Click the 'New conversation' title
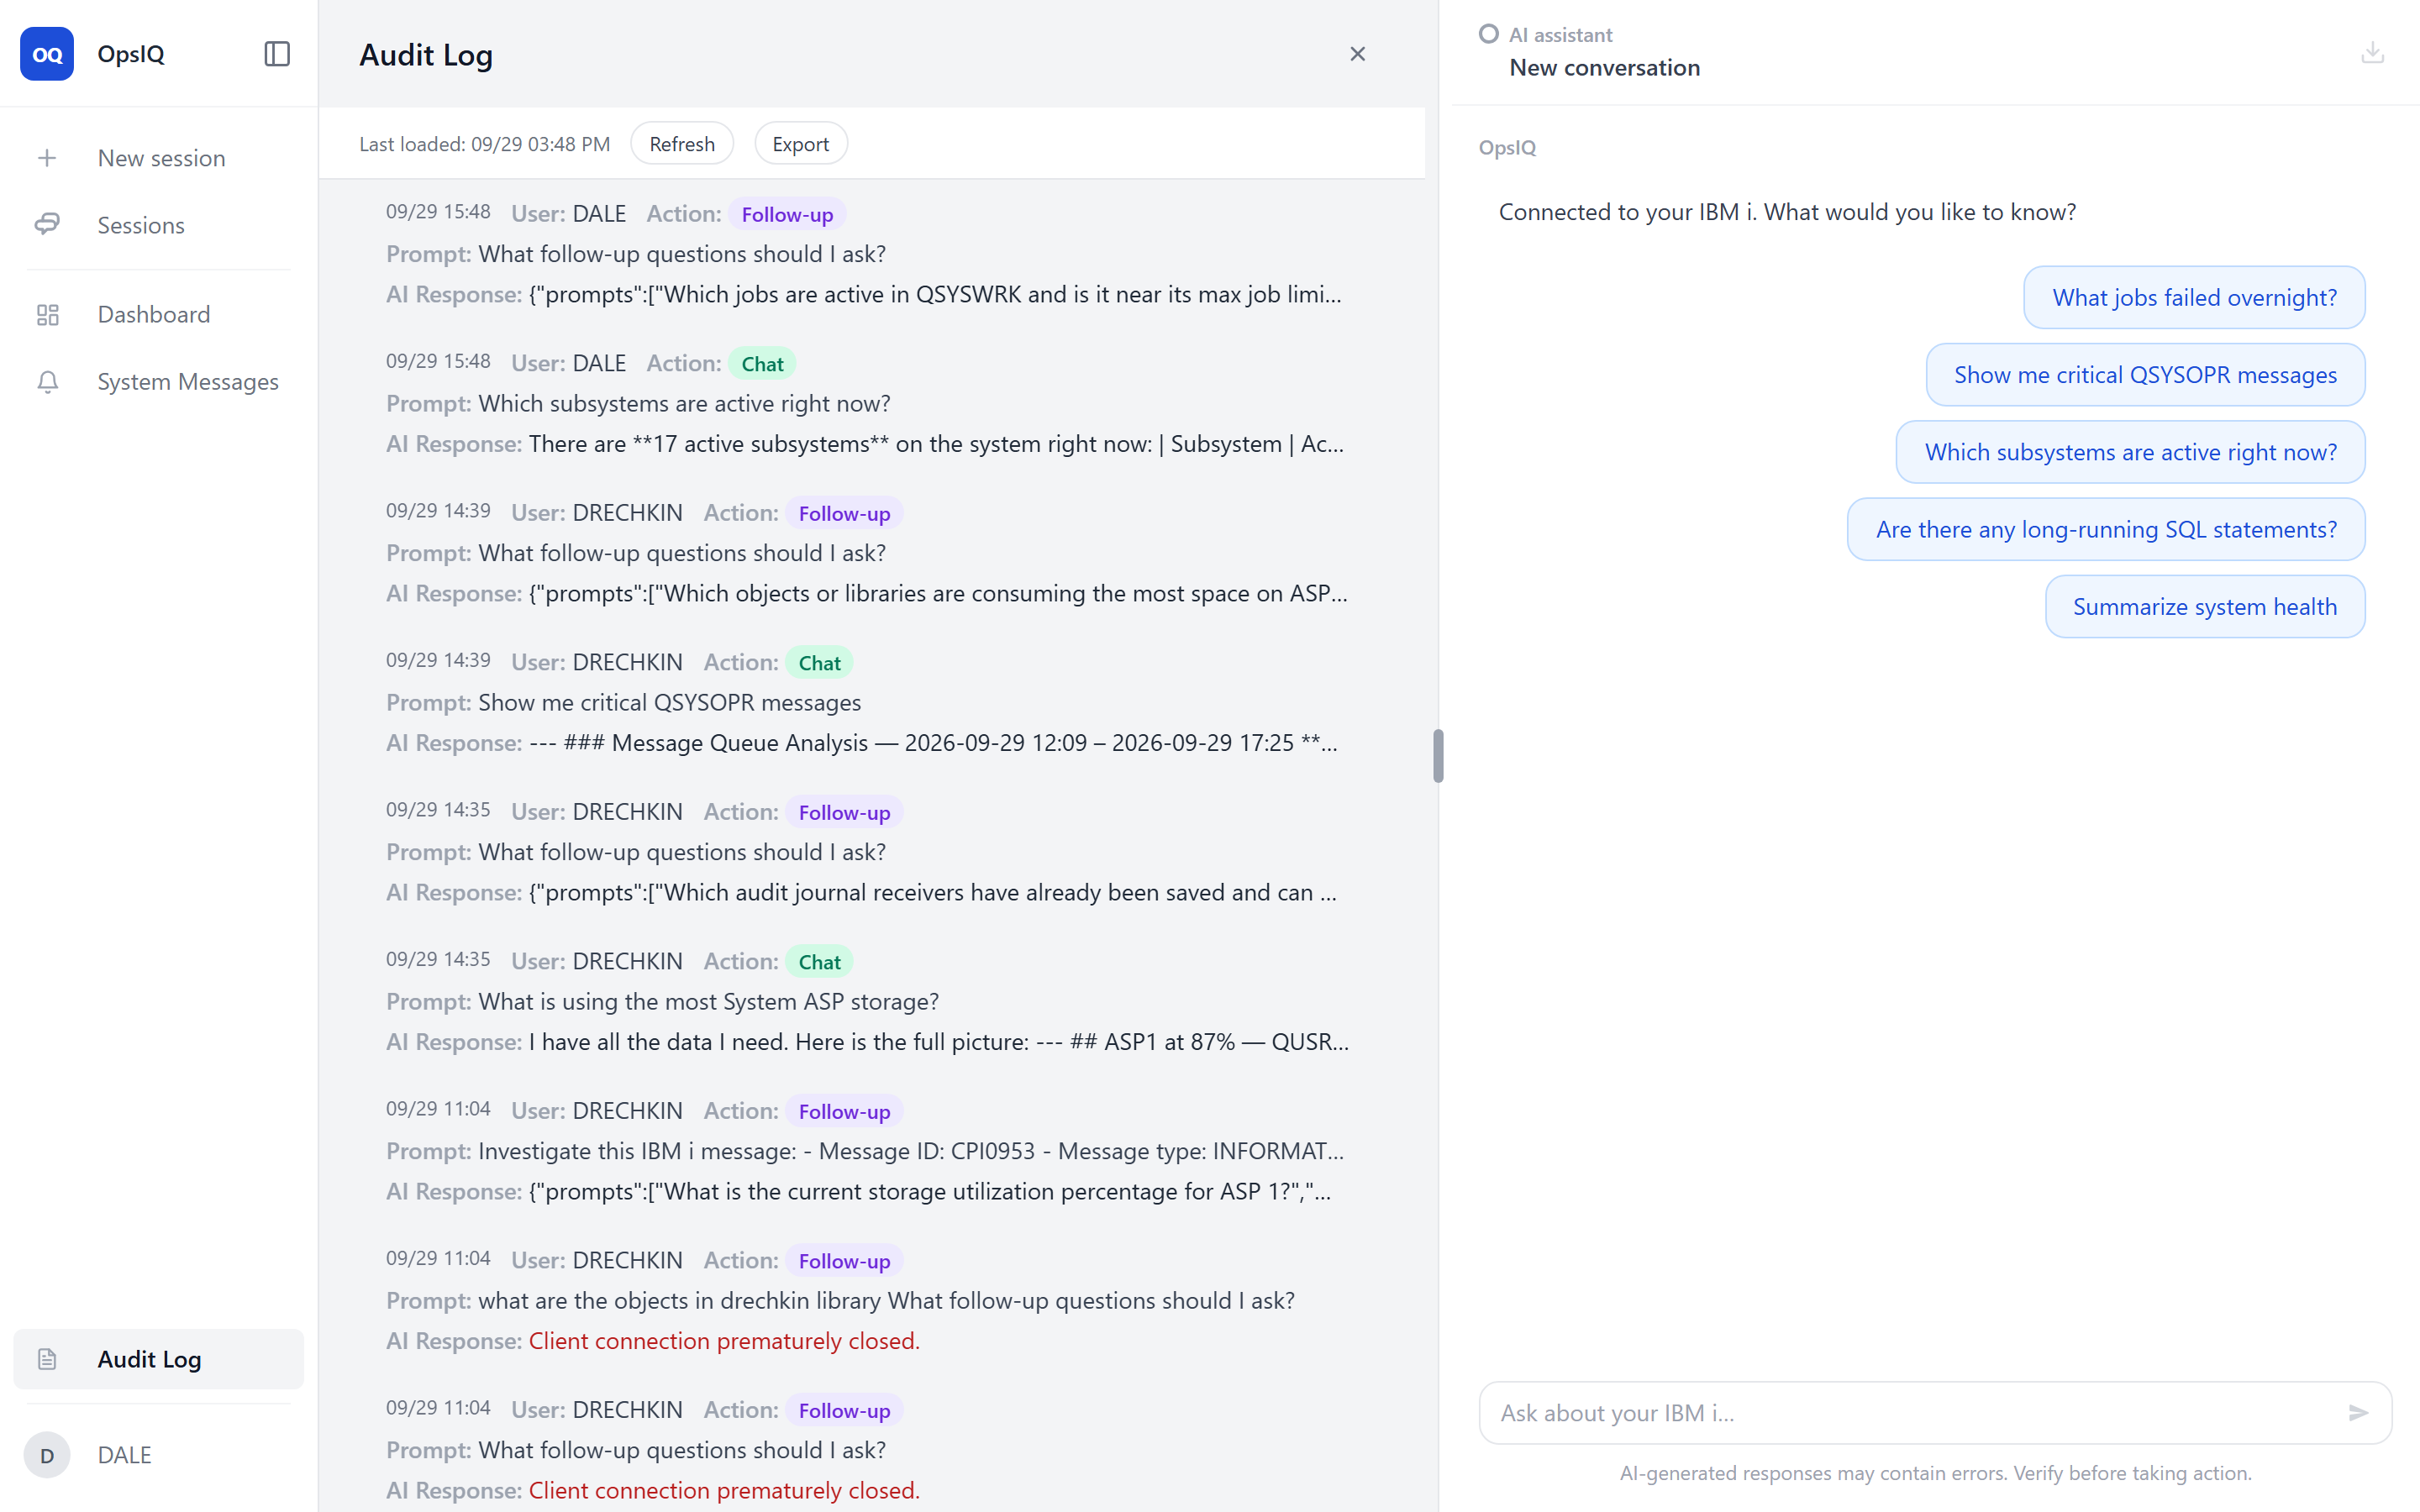Screen dimensions: 2420x1512 click(1604, 68)
